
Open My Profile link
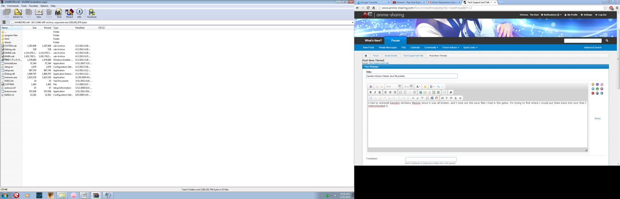click(571, 15)
